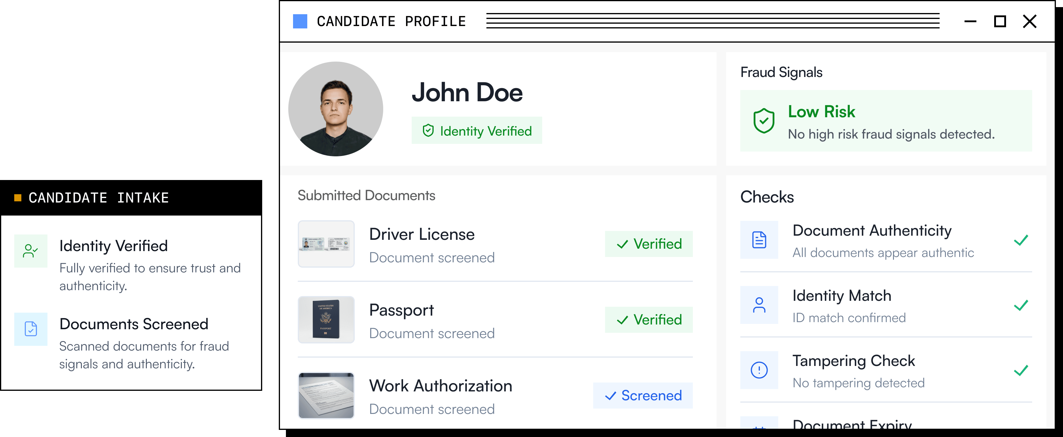Click 'Scanned documents for fraud signals' description

pyautogui.click(x=144, y=355)
